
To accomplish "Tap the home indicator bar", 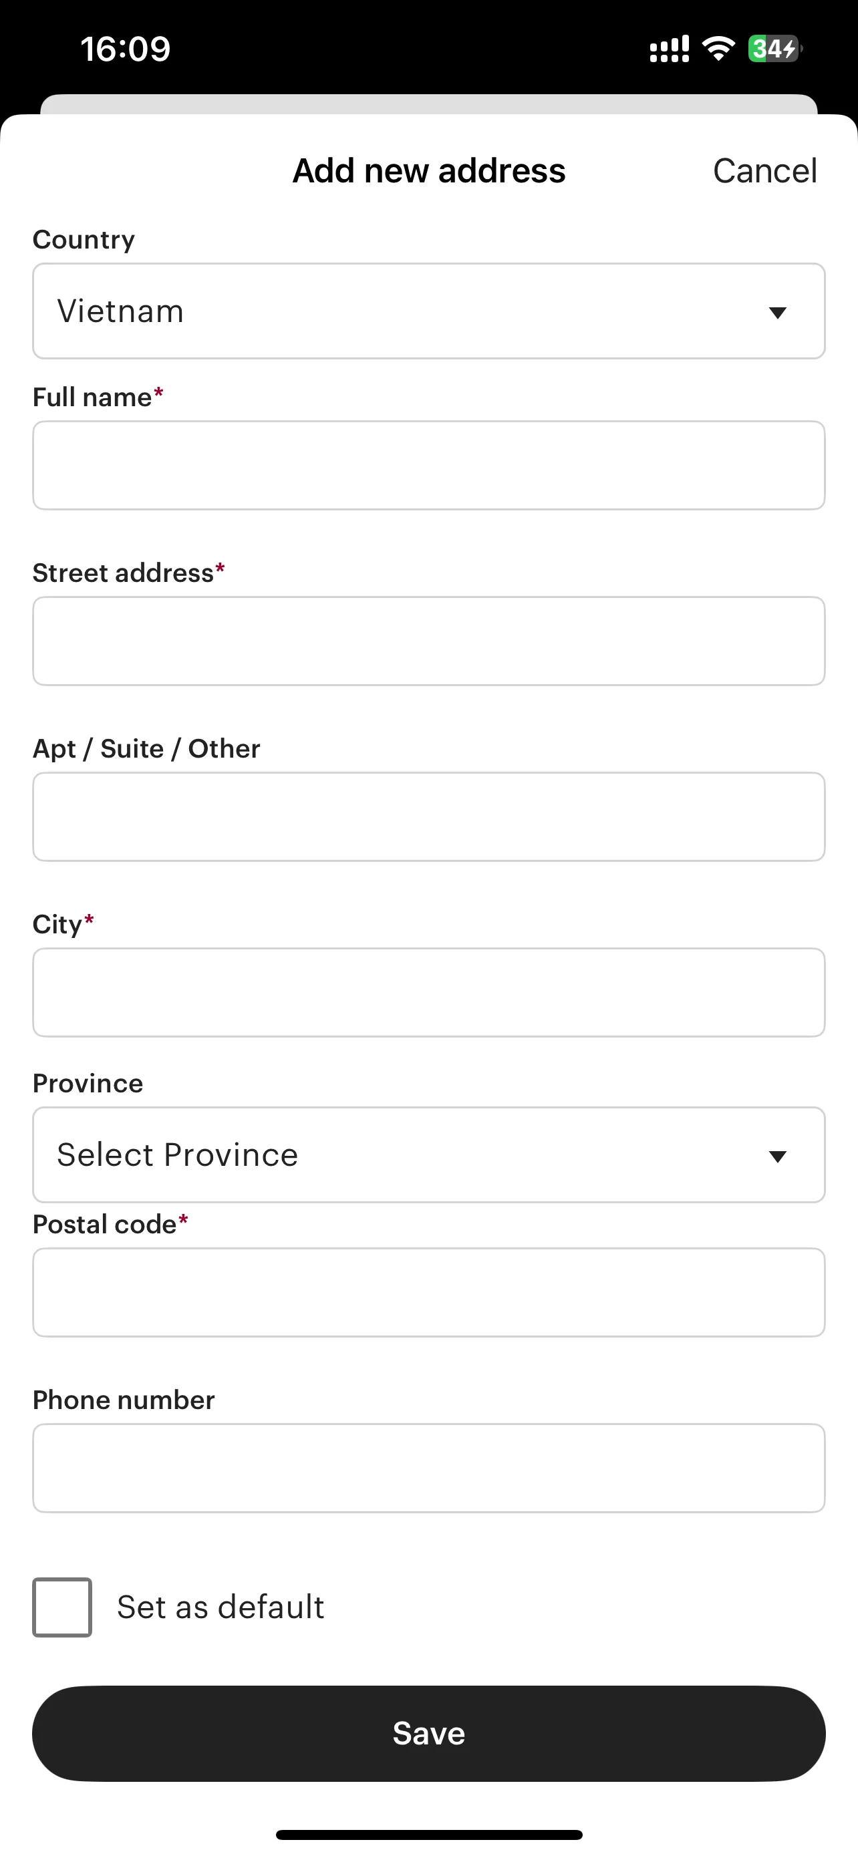I will pos(428,1835).
